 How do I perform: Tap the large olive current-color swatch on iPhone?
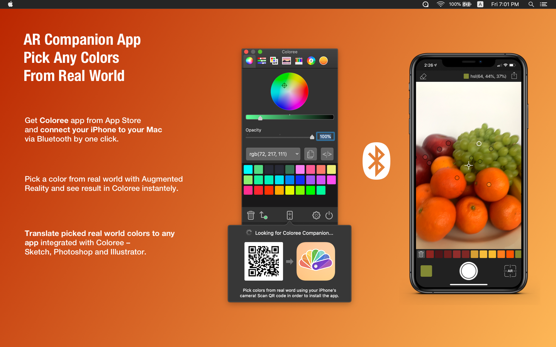[x=426, y=271]
